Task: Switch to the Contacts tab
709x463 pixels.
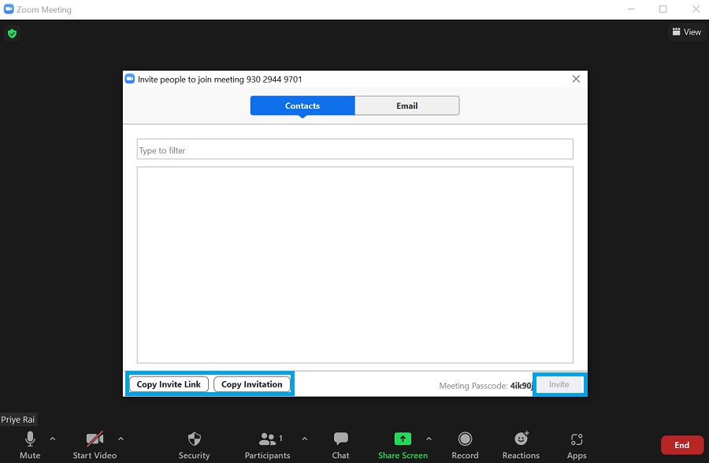Action: click(x=302, y=105)
